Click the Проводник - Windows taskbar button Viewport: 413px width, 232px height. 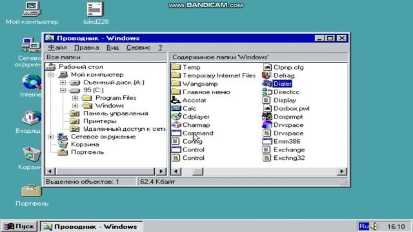(91, 226)
